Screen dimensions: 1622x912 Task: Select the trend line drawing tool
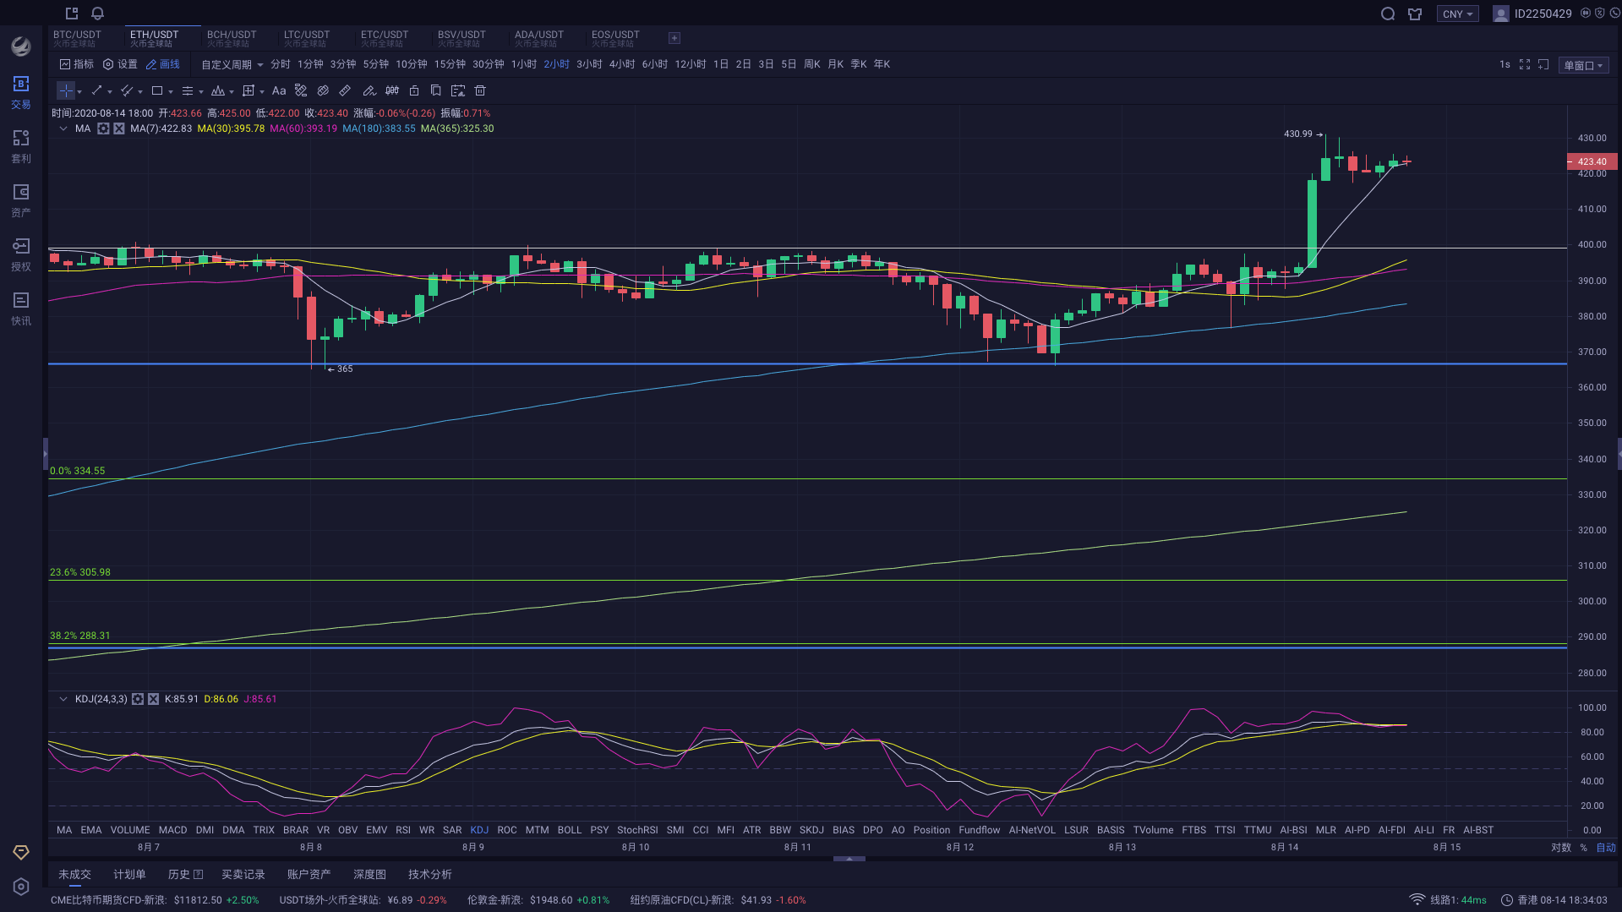tap(97, 90)
